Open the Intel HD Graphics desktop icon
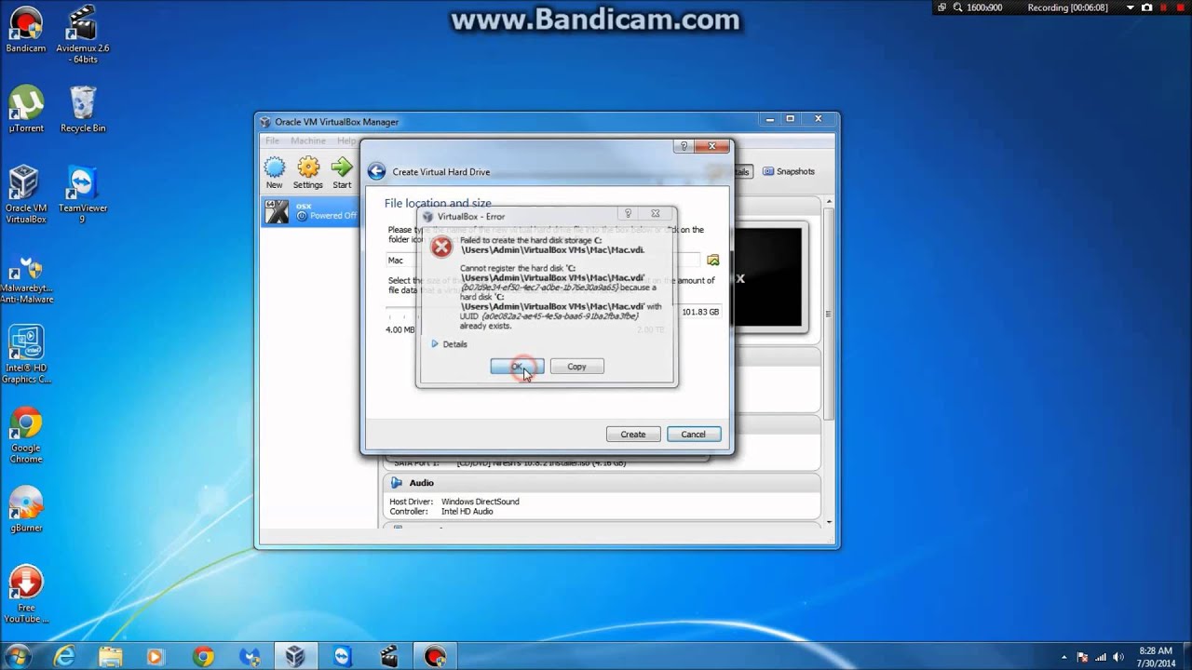 (26, 355)
